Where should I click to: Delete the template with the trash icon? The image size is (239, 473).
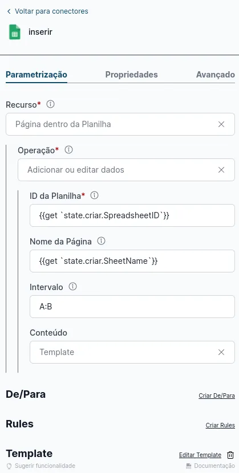point(230,455)
